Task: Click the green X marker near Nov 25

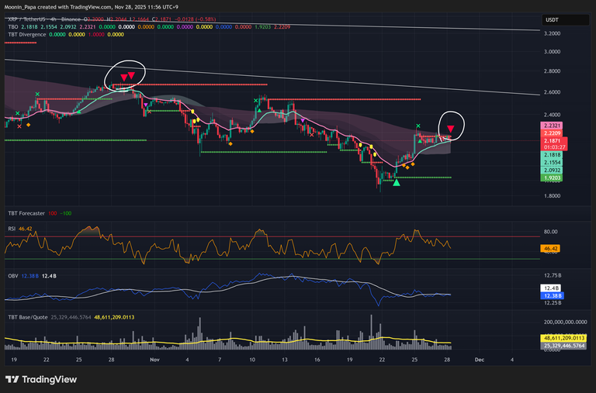Action: [418, 126]
